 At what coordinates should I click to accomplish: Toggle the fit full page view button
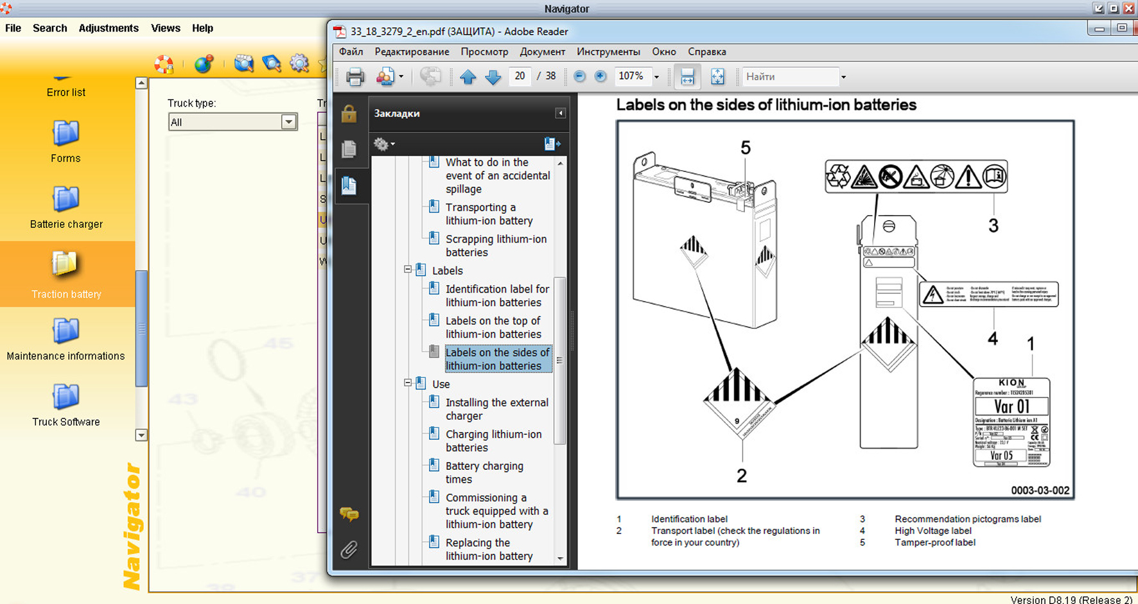click(717, 77)
